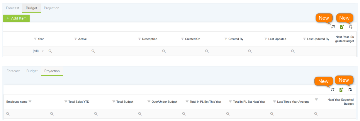Switch to the Forecast tab in the upper panel
Screen dimensions: 360x121
coord(13,8)
